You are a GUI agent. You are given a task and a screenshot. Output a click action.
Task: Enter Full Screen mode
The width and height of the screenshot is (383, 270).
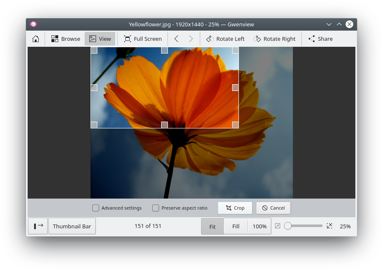click(142, 39)
